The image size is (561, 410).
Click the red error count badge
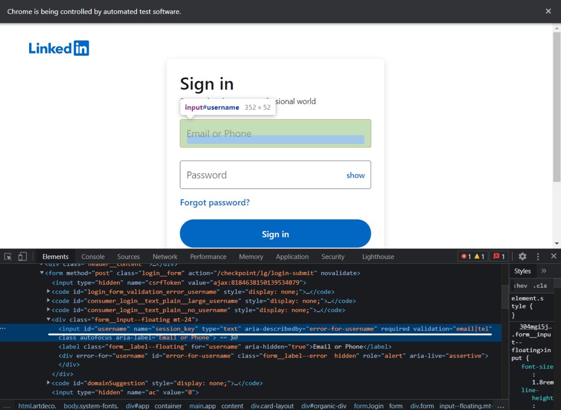click(x=466, y=257)
